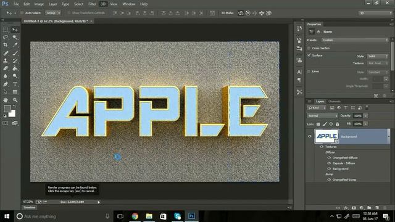Open the Surface Style Solid dropdown
The width and height of the screenshot is (395, 222).
(x=378, y=56)
